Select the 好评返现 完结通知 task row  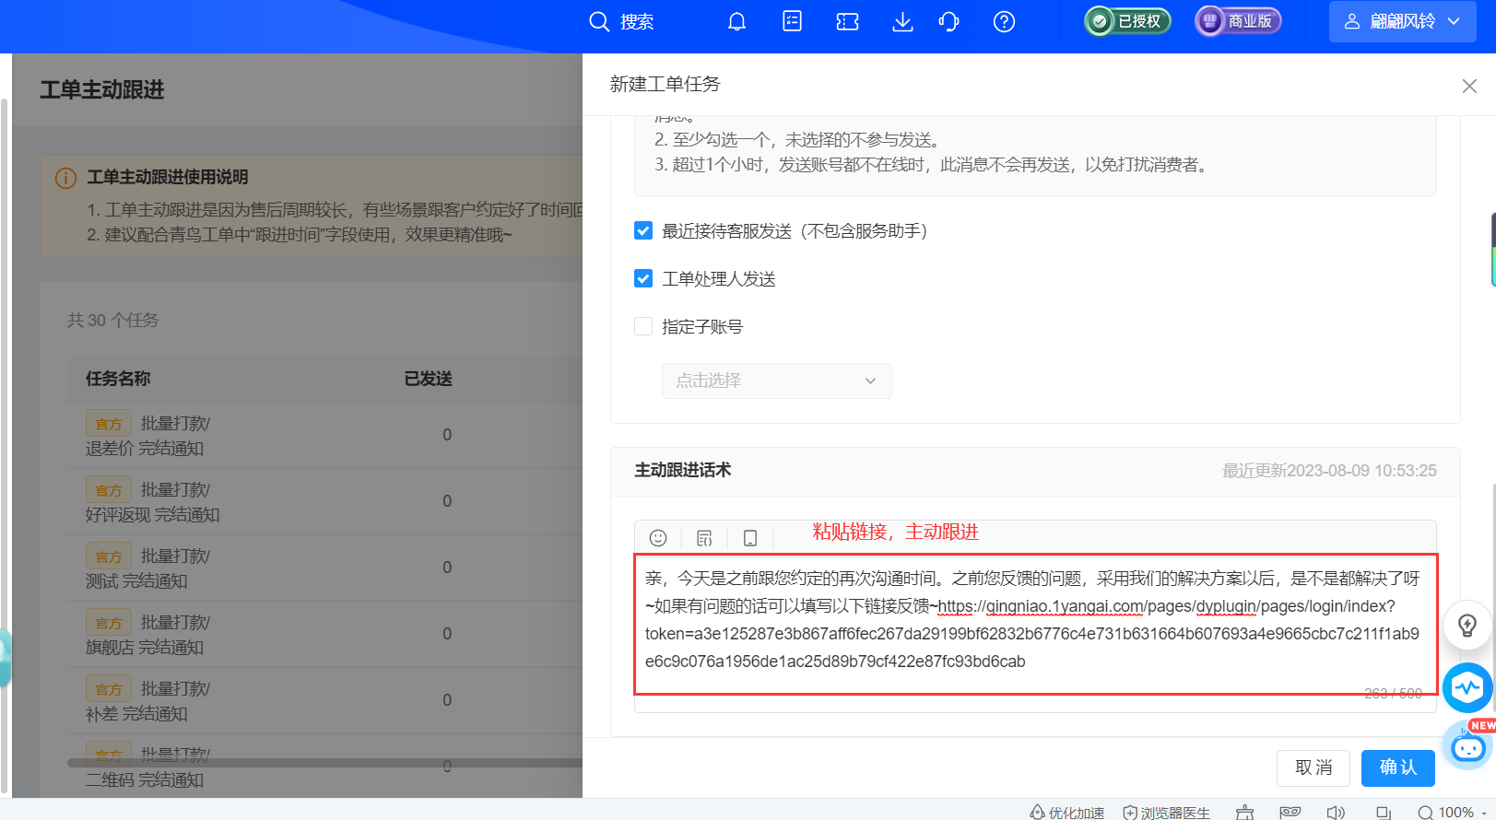pyautogui.click(x=324, y=501)
